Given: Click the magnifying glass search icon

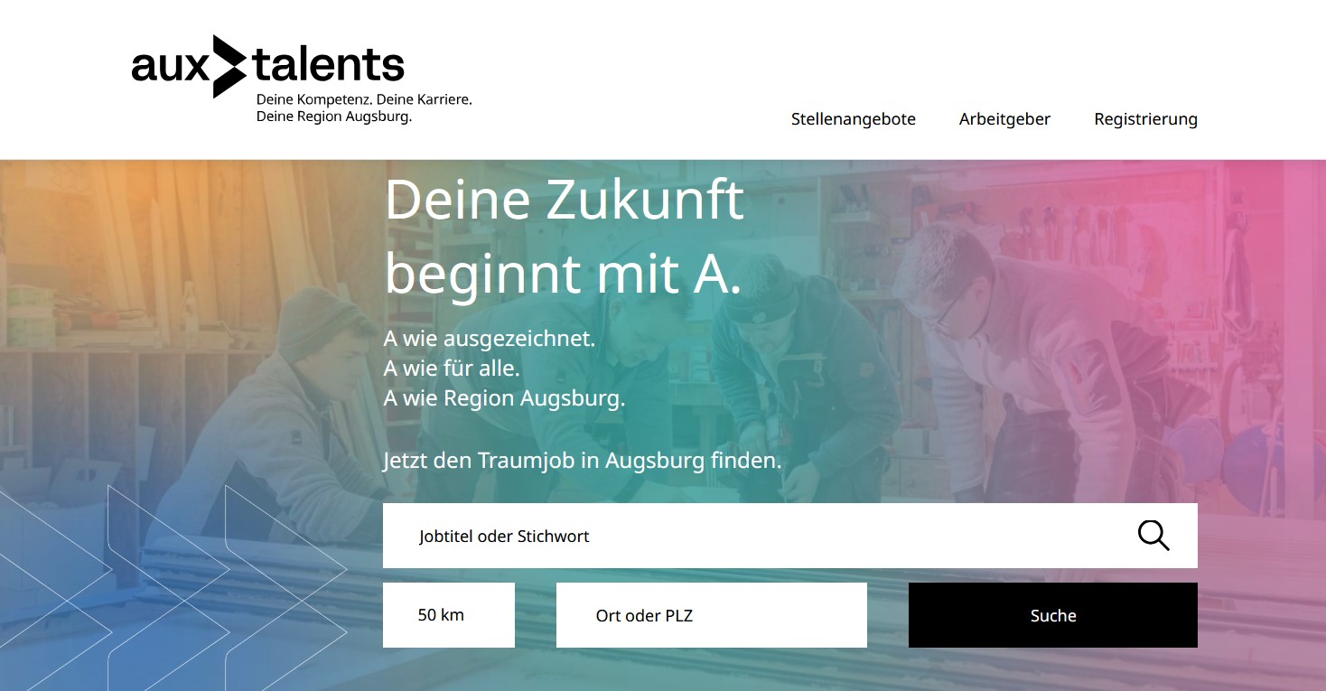Looking at the screenshot, I should point(1153,536).
